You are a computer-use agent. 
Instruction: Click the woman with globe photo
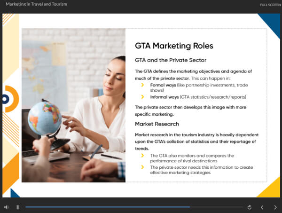[x=74, y=105]
